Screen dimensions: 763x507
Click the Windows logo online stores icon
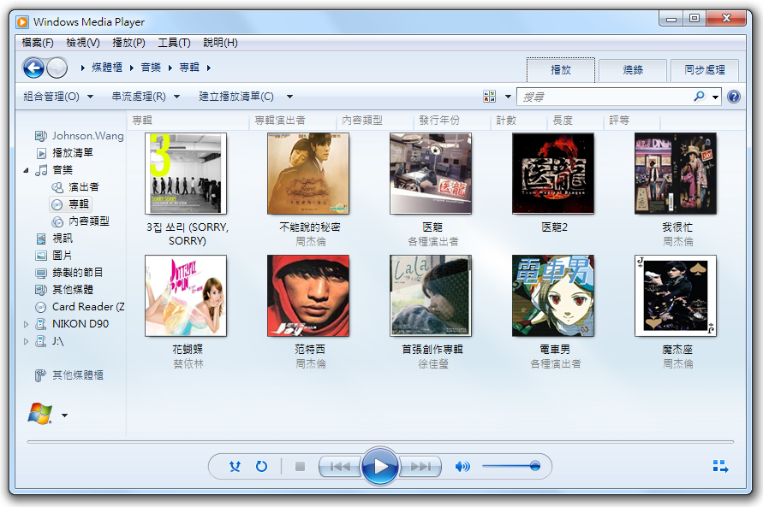click(x=40, y=414)
